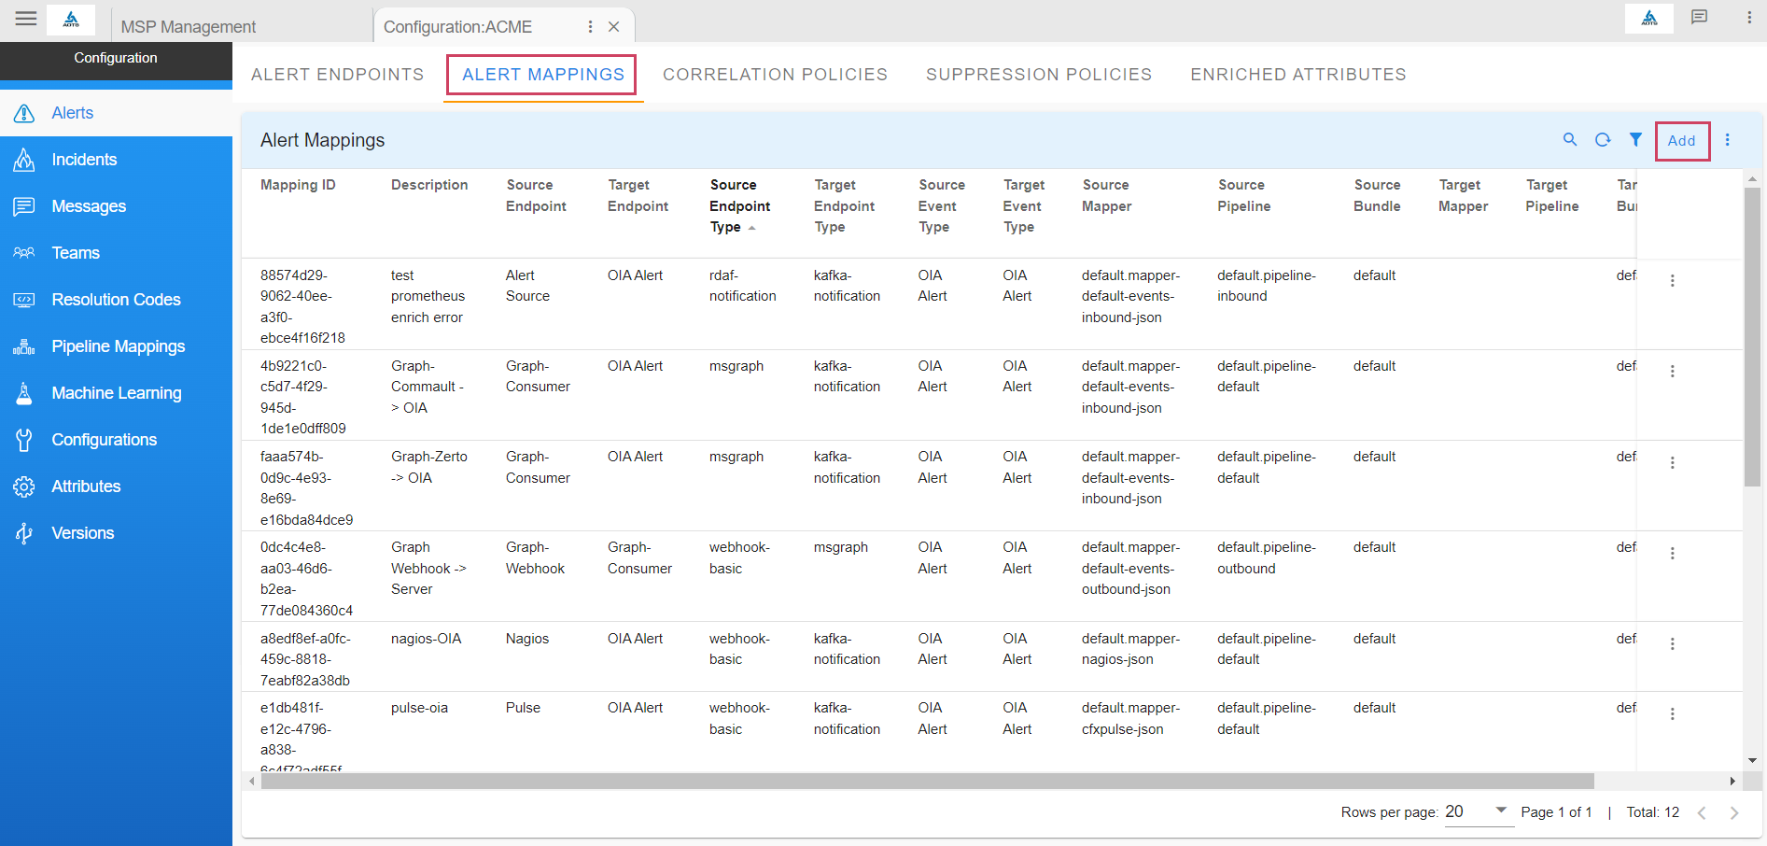The width and height of the screenshot is (1767, 846).
Task: Click the Add button
Action: 1681,141
